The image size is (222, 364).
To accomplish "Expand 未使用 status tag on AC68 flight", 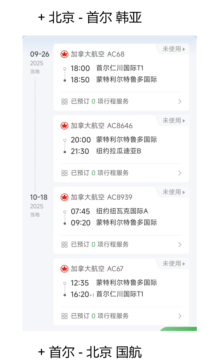I will (x=174, y=49).
